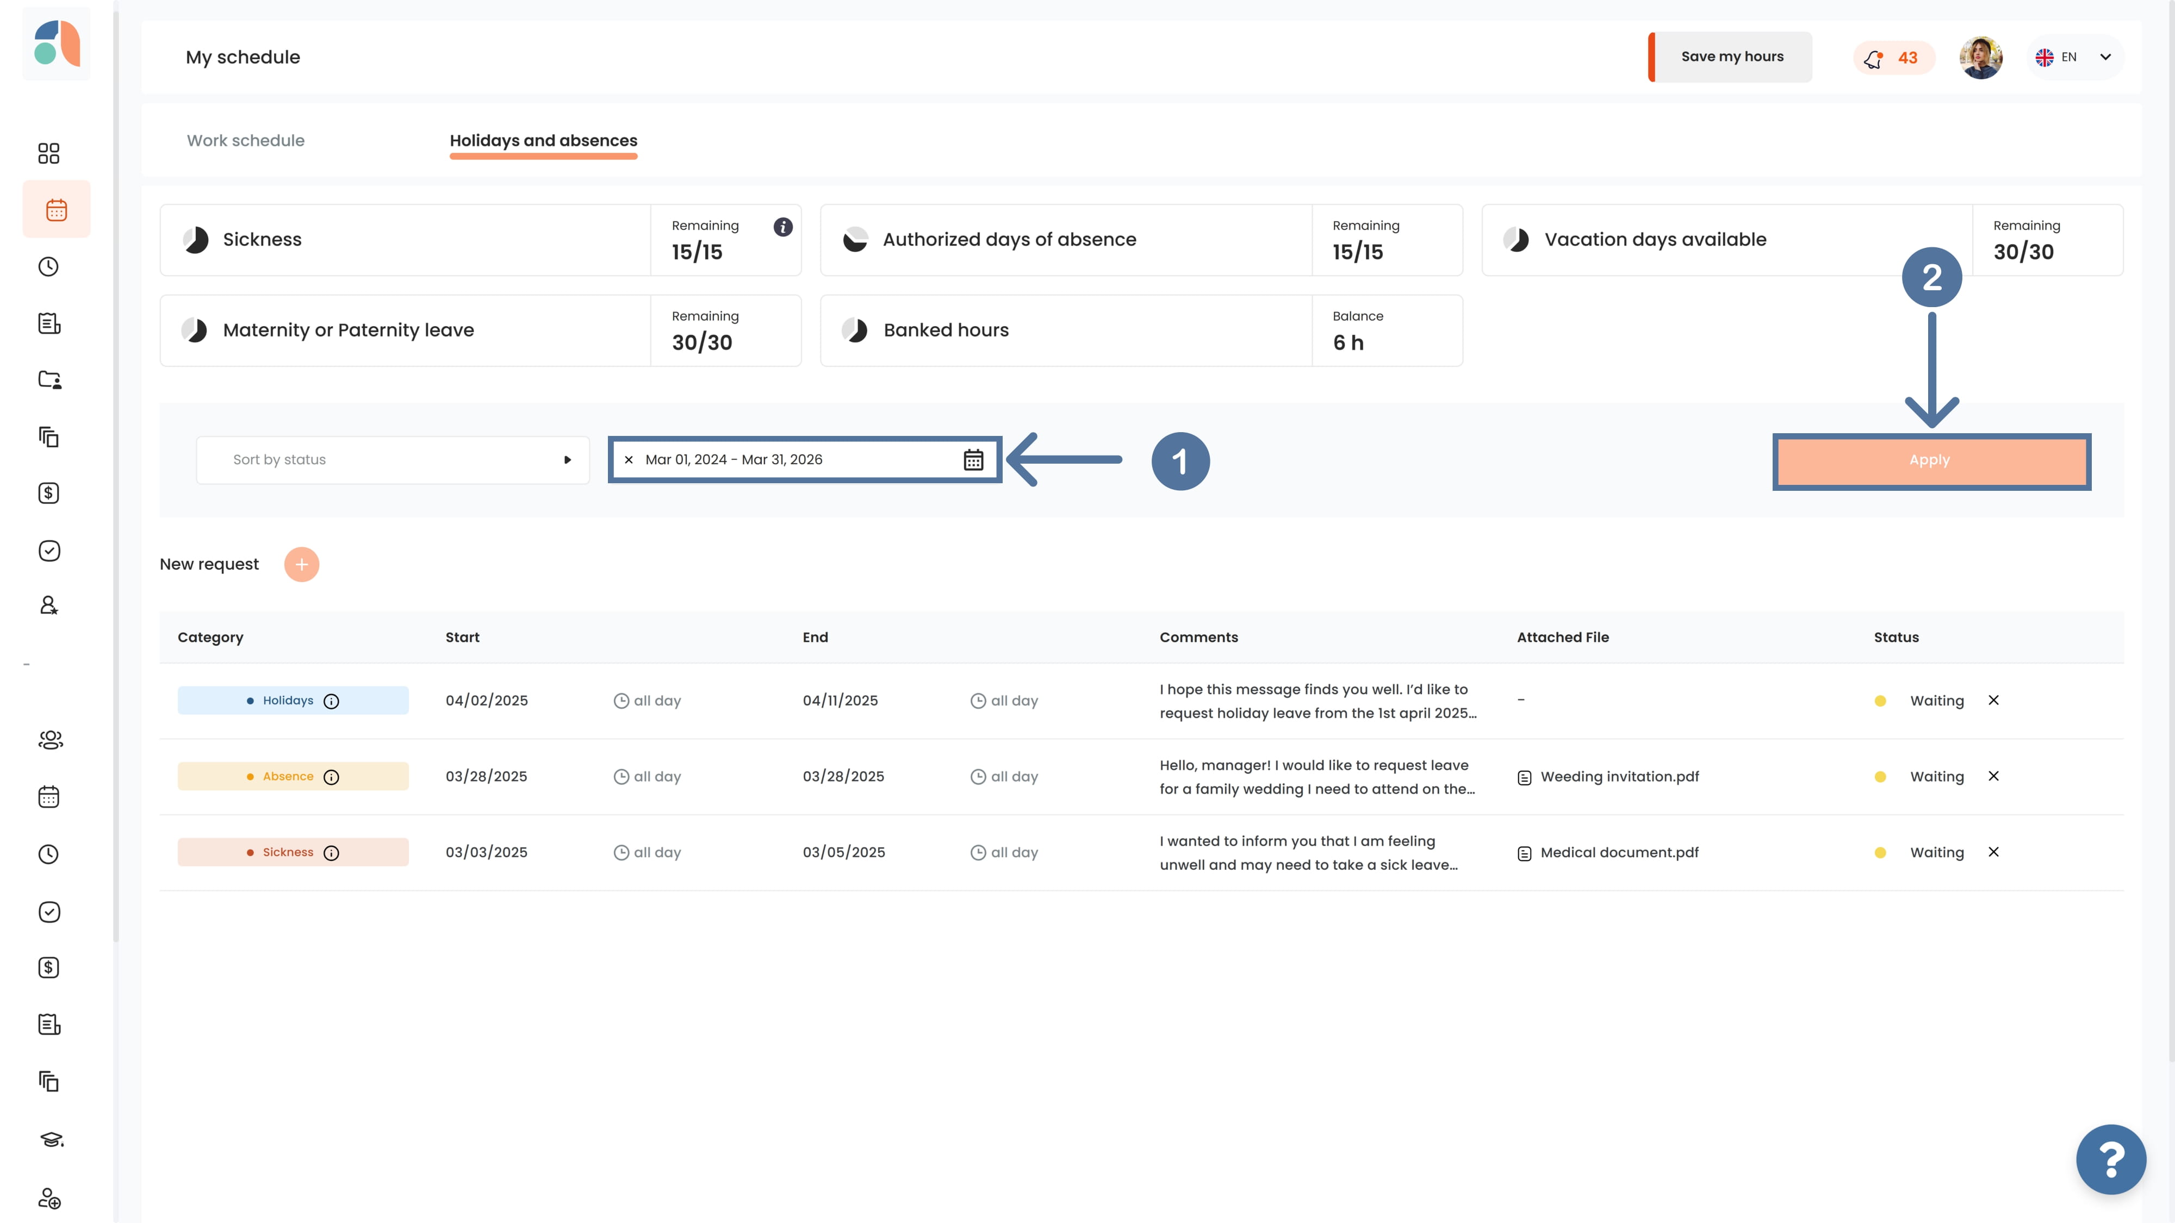The width and height of the screenshot is (2175, 1223).
Task: Open the upper clipboard report sidebar icon
Action: [49, 323]
